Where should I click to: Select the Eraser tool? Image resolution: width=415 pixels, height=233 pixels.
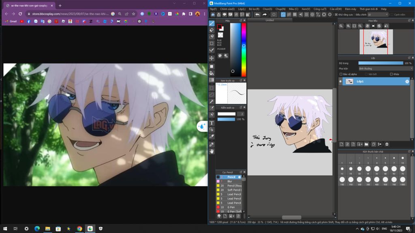212,30
